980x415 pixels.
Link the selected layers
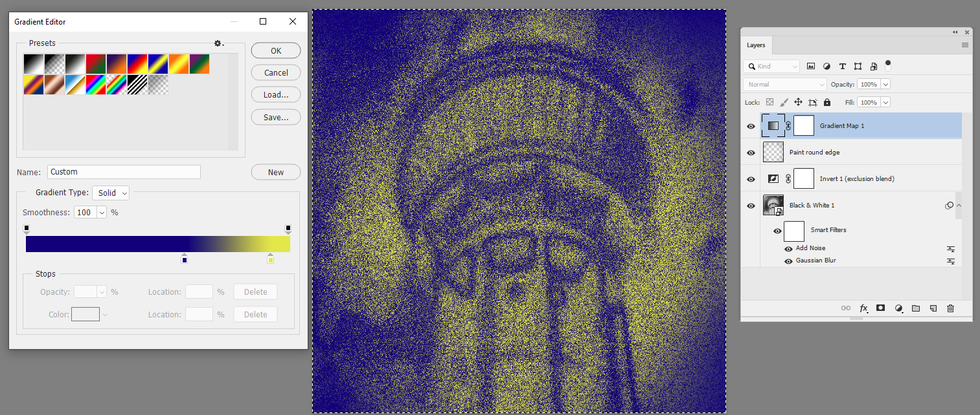pos(846,308)
